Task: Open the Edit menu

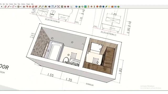Action: (x=4, y=4)
